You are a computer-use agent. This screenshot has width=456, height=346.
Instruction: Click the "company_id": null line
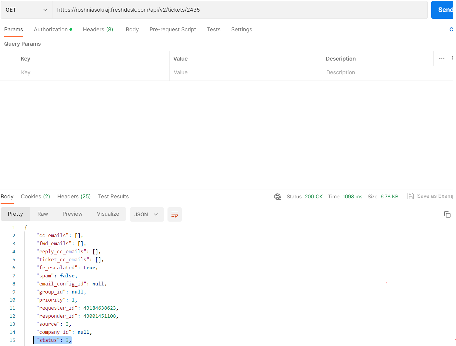[64, 332]
